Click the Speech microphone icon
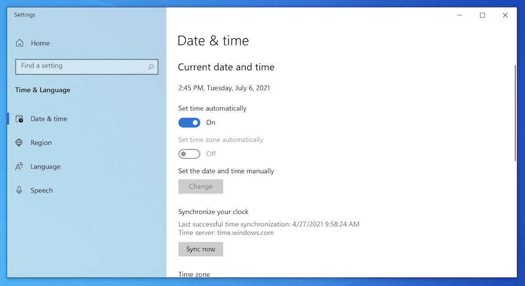Screen dimensions: 525x286 tap(19, 190)
